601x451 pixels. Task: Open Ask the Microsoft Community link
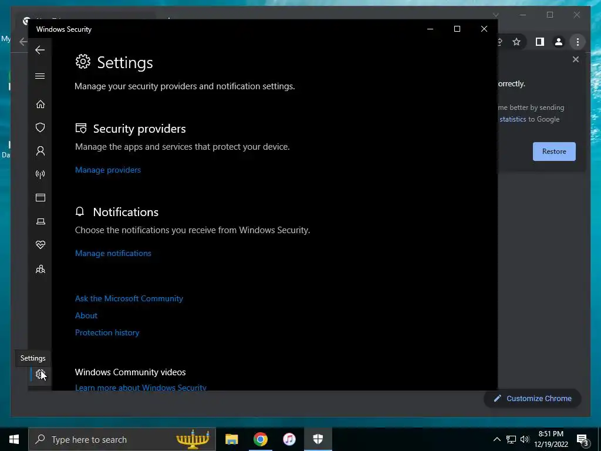pyautogui.click(x=129, y=298)
